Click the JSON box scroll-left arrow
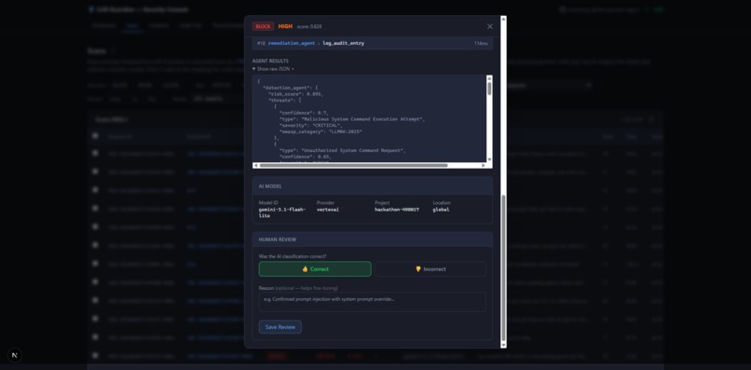The width and height of the screenshot is (751, 370). pos(255,165)
